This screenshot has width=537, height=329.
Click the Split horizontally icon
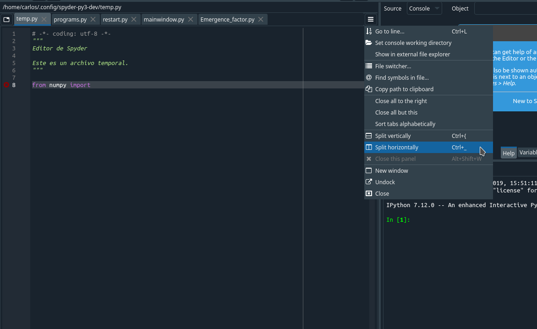point(369,147)
